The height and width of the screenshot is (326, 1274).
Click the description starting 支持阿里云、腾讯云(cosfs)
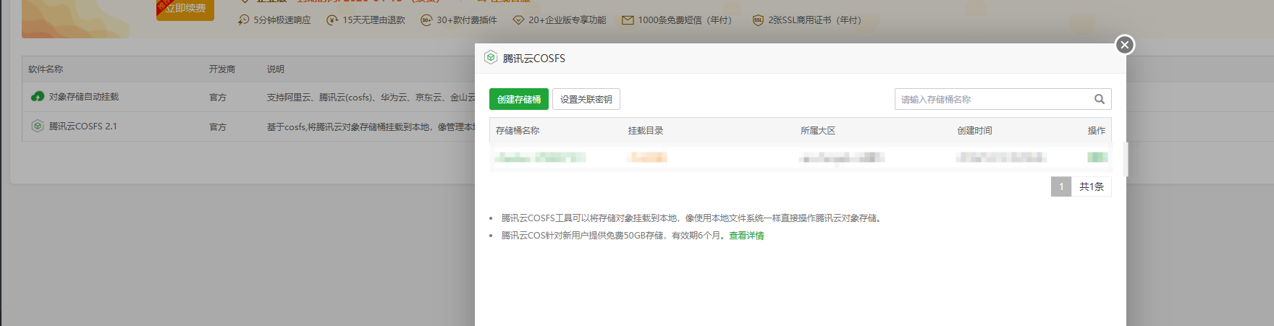pos(371,97)
